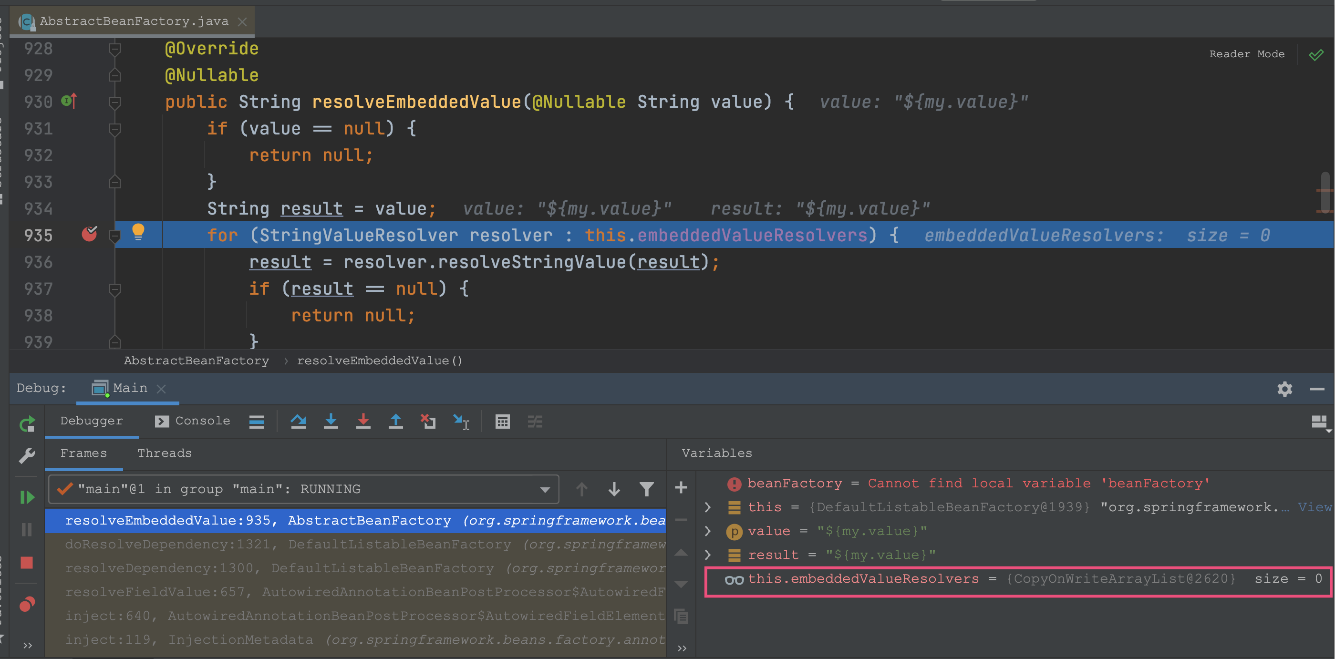Image resolution: width=1335 pixels, height=659 pixels.
Task: Click the Drop Frame icon
Action: (428, 421)
